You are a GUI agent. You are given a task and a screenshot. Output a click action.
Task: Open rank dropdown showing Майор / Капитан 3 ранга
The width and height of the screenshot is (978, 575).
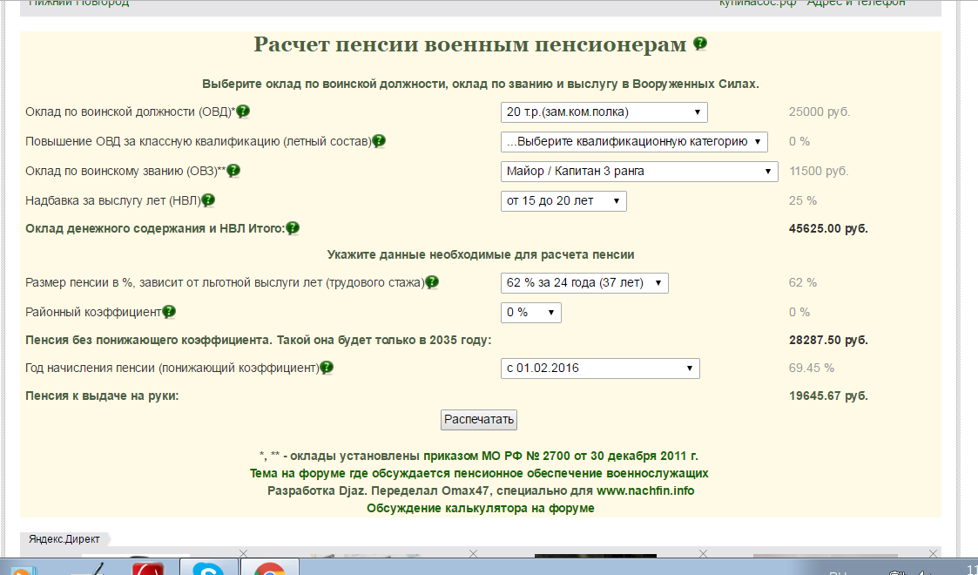pos(638,172)
